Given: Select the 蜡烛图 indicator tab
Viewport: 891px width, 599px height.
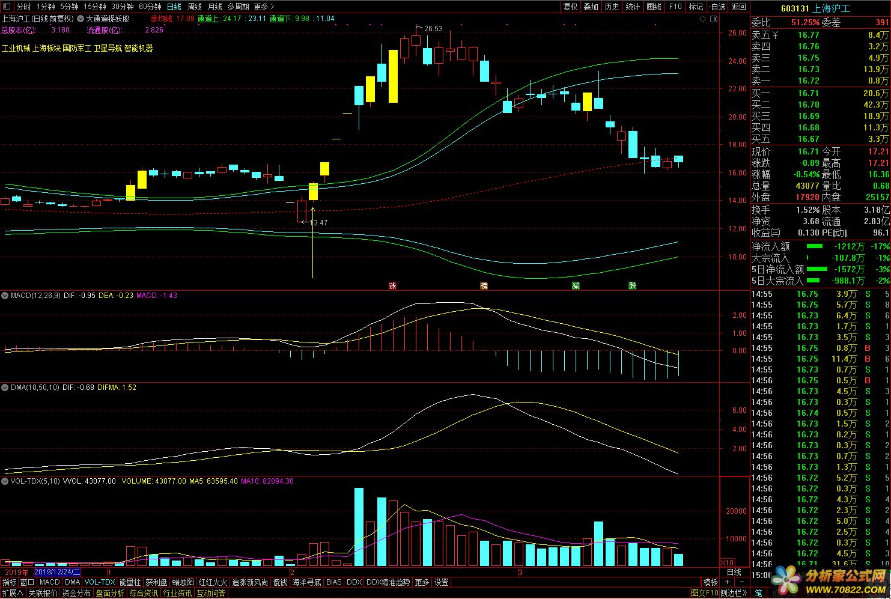Looking at the screenshot, I should click(183, 582).
